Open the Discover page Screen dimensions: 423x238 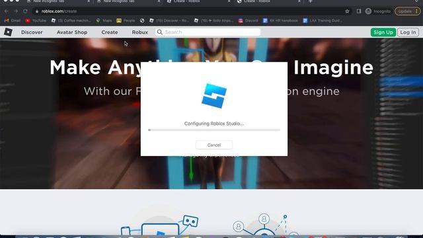coord(32,32)
